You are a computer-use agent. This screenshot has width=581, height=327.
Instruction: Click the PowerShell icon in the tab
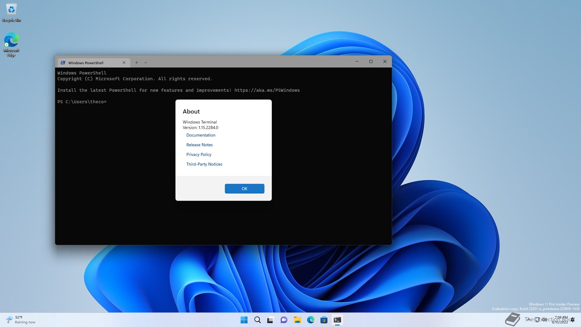pyautogui.click(x=63, y=63)
